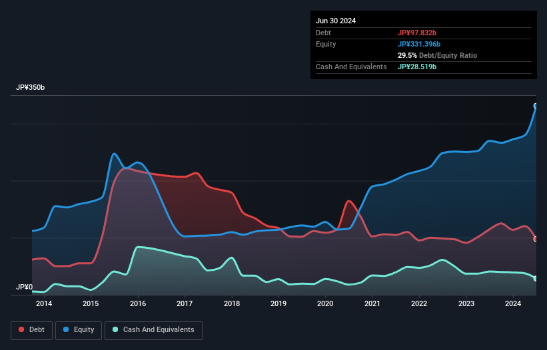Click the teal Cash legend dot

point(115,329)
